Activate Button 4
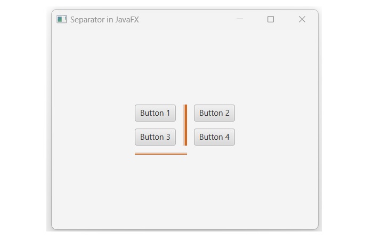The height and width of the screenshot is (240, 373). coord(214,137)
